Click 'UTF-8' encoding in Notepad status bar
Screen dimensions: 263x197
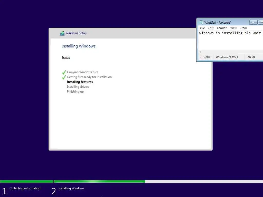[251, 57]
